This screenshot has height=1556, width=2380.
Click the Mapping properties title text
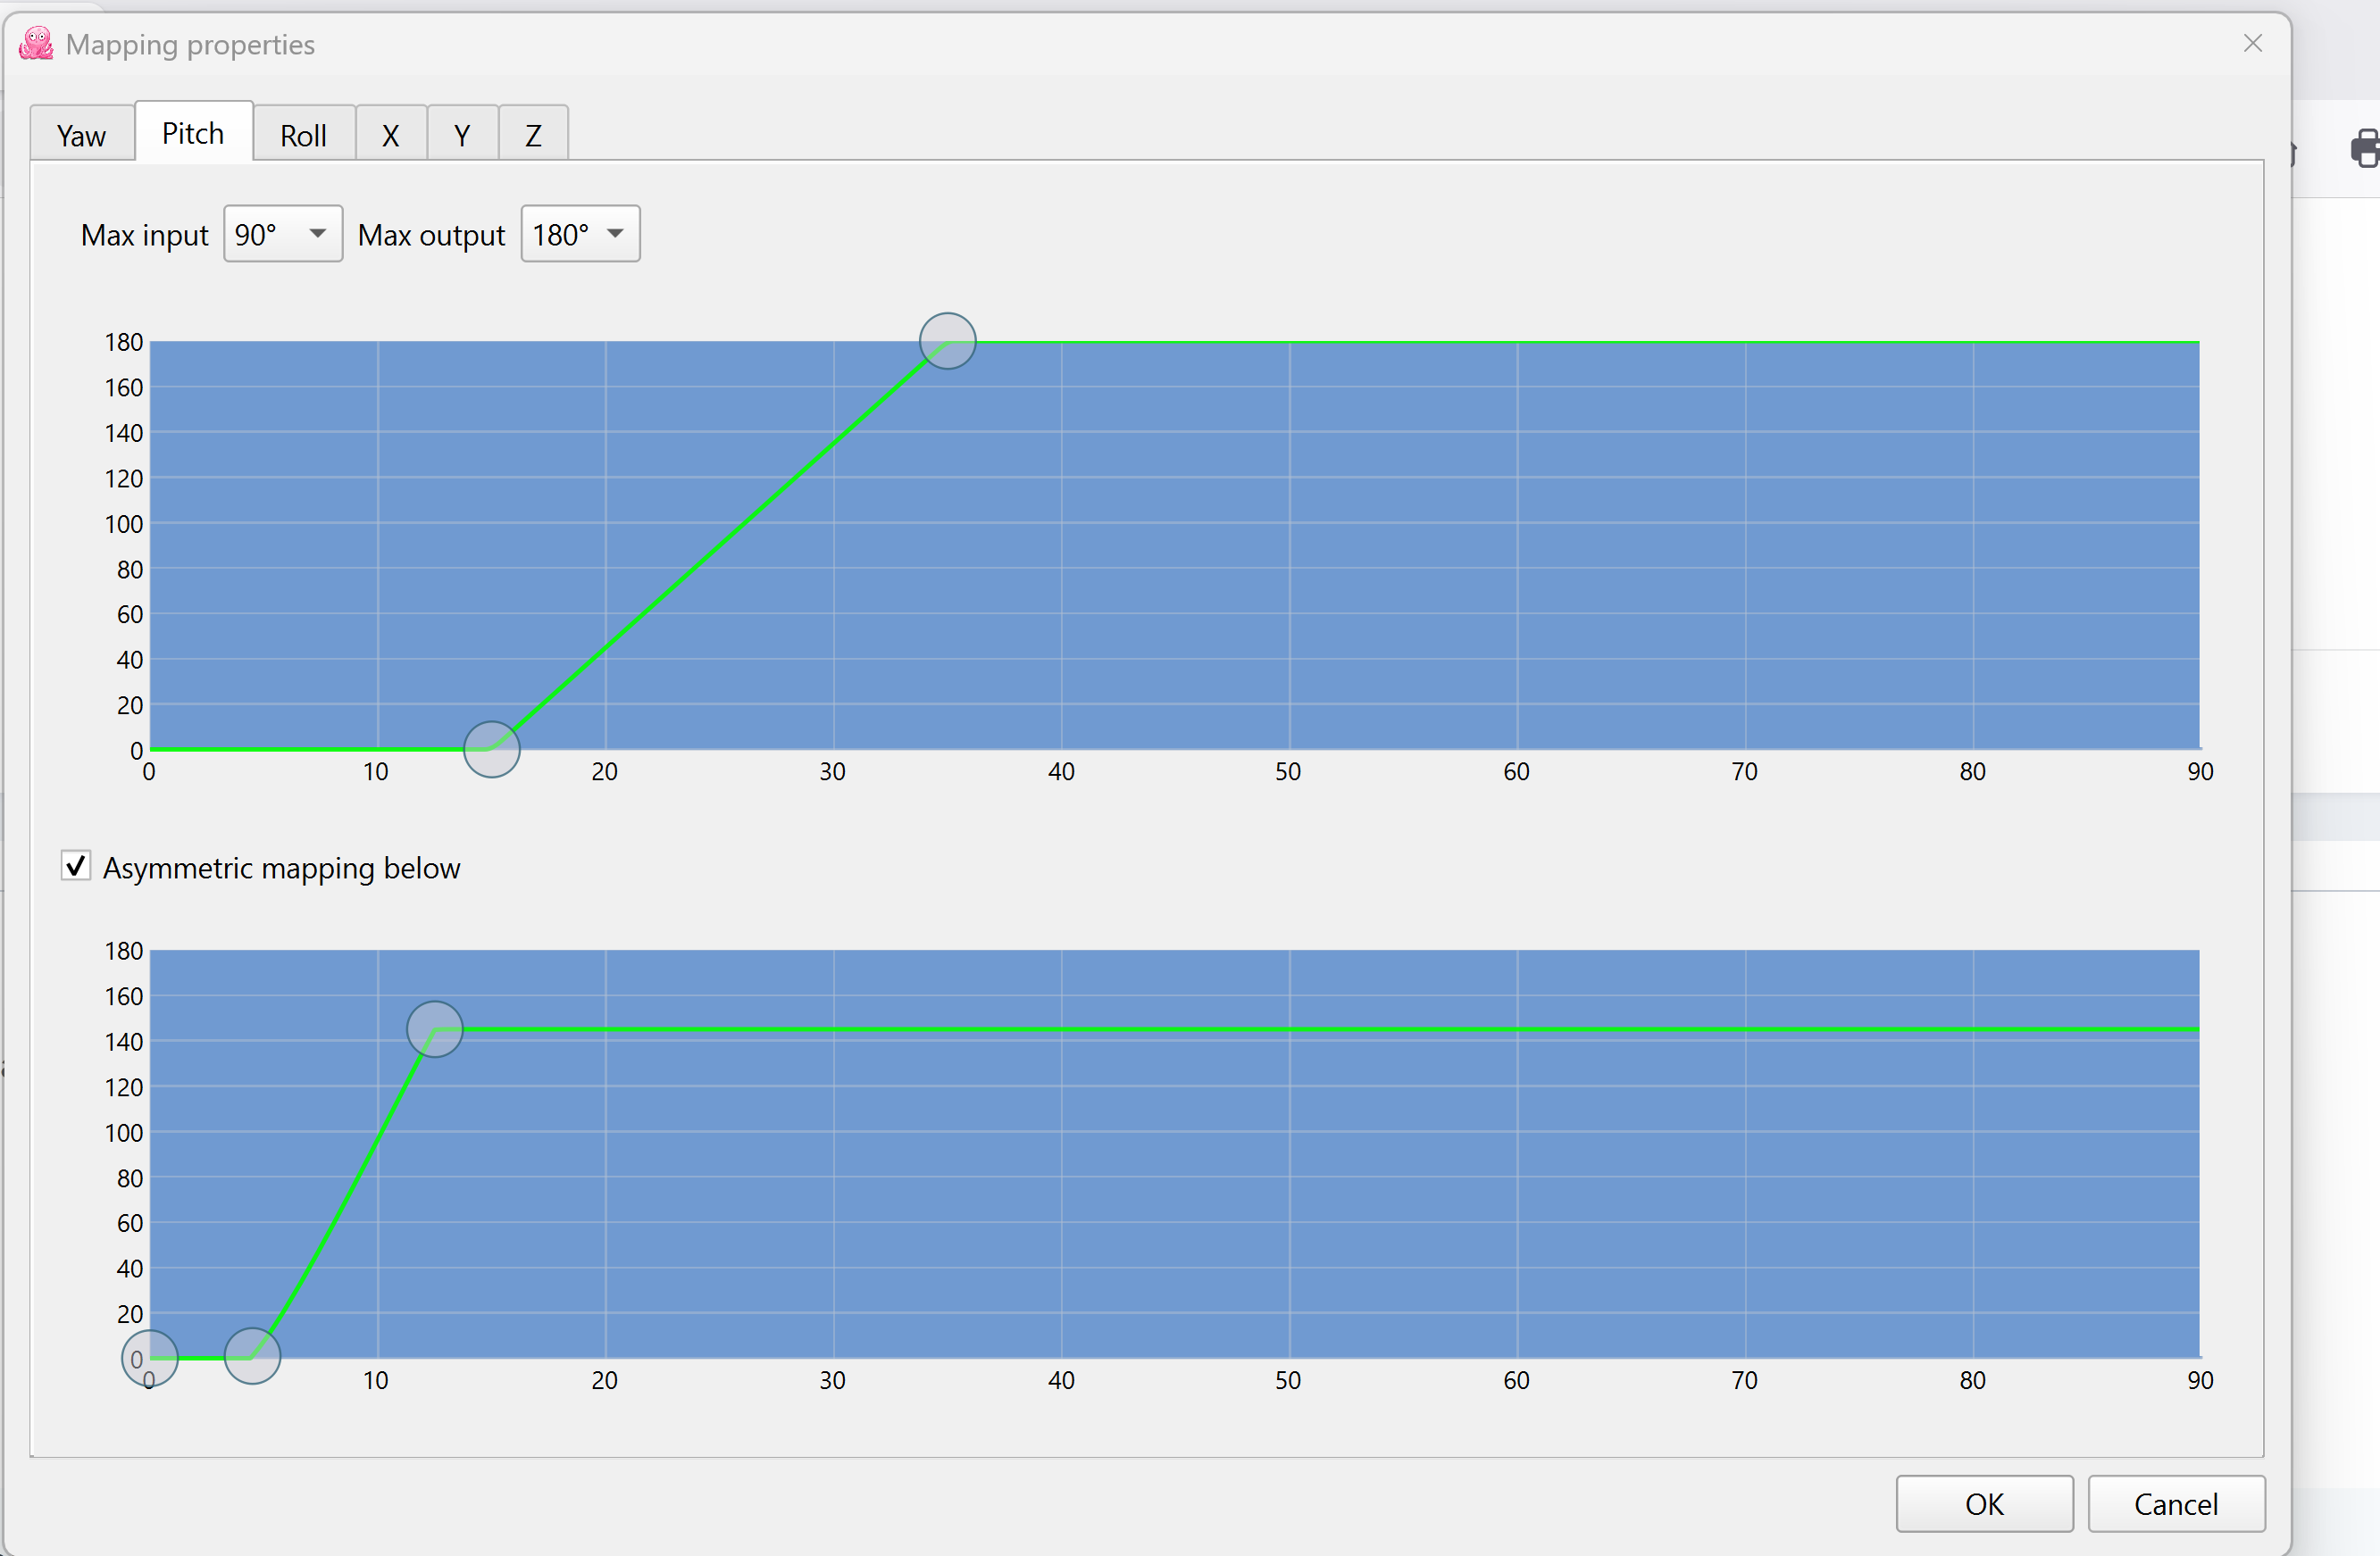190,45
